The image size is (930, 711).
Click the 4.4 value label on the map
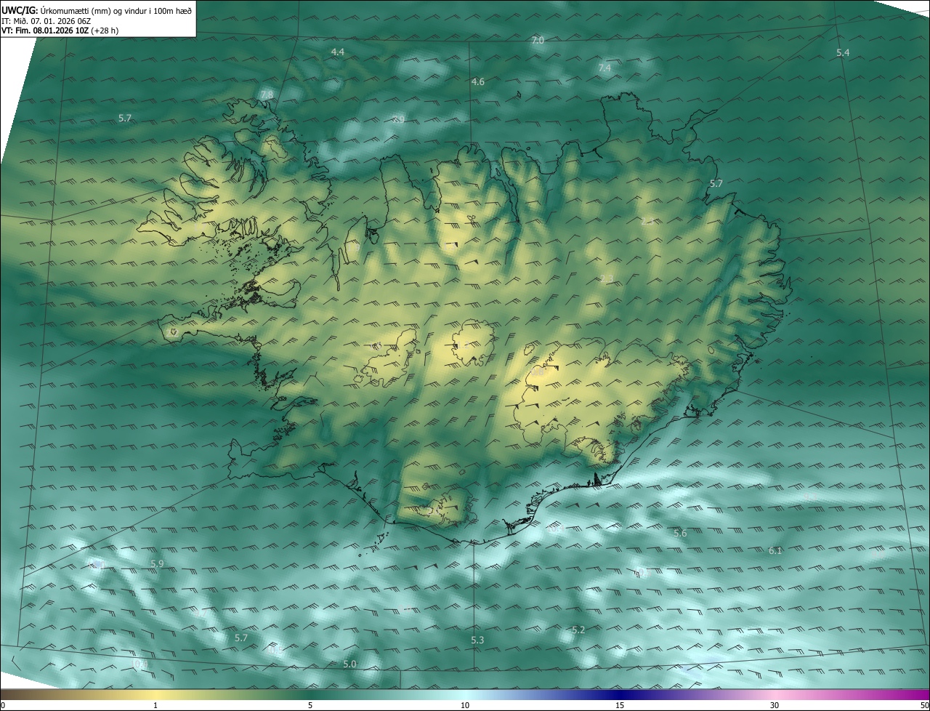337,52
